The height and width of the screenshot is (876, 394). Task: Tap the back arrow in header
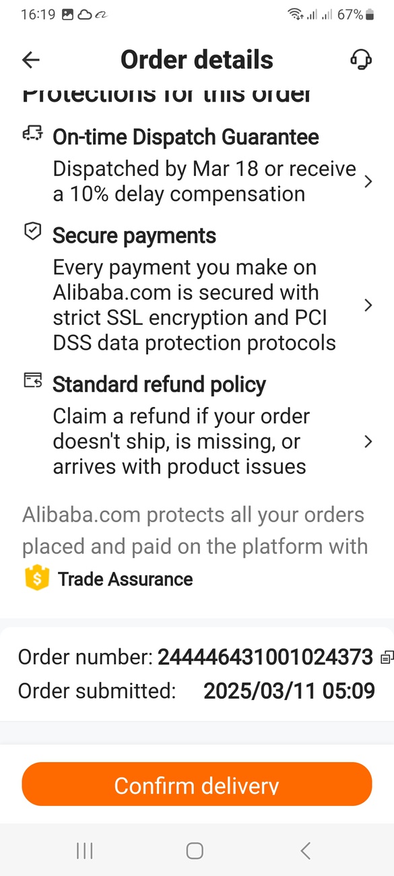[31, 60]
